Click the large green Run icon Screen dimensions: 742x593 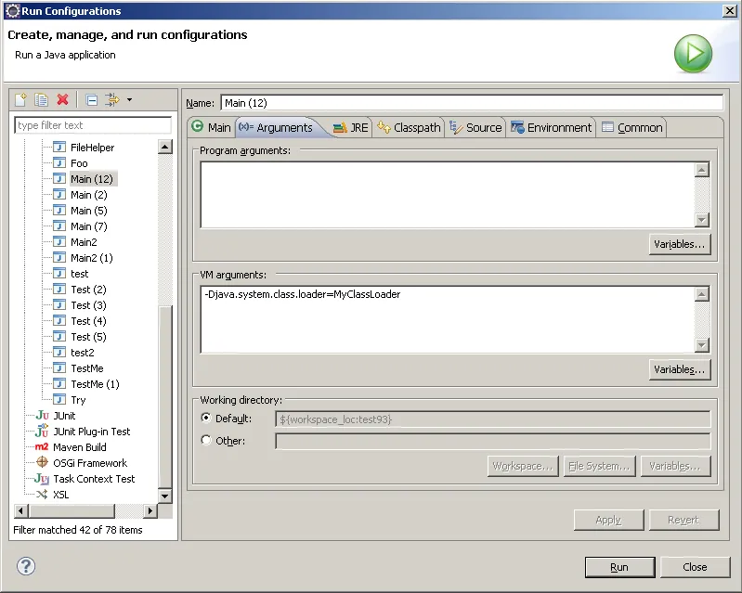coord(693,54)
